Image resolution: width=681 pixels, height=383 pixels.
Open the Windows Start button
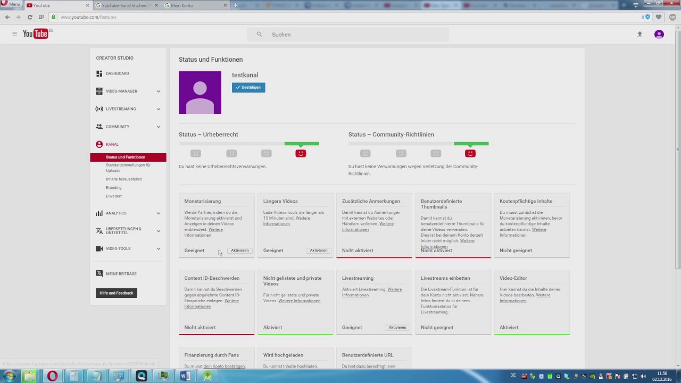(x=9, y=376)
